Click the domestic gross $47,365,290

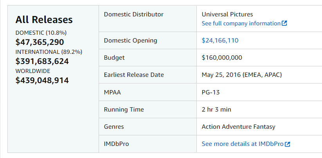[x=40, y=42]
